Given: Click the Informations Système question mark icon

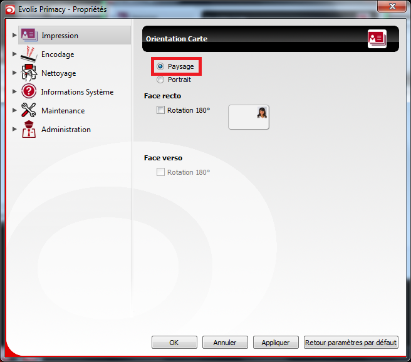Looking at the screenshot, I should click(x=29, y=91).
